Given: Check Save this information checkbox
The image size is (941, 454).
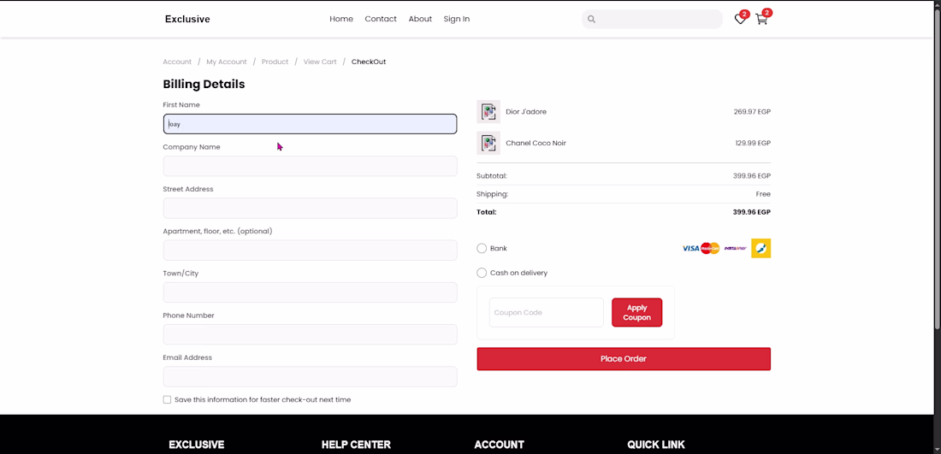Looking at the screenshot, I should 167,399.
